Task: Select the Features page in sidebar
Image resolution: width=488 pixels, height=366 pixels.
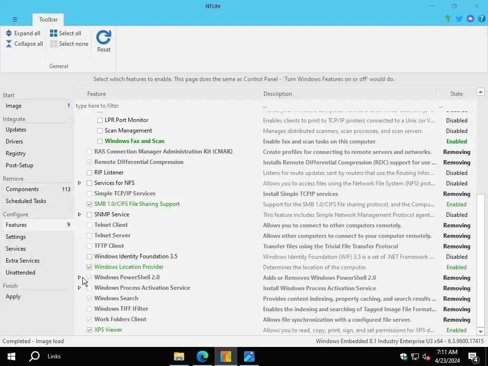Action: pos(37,225)
